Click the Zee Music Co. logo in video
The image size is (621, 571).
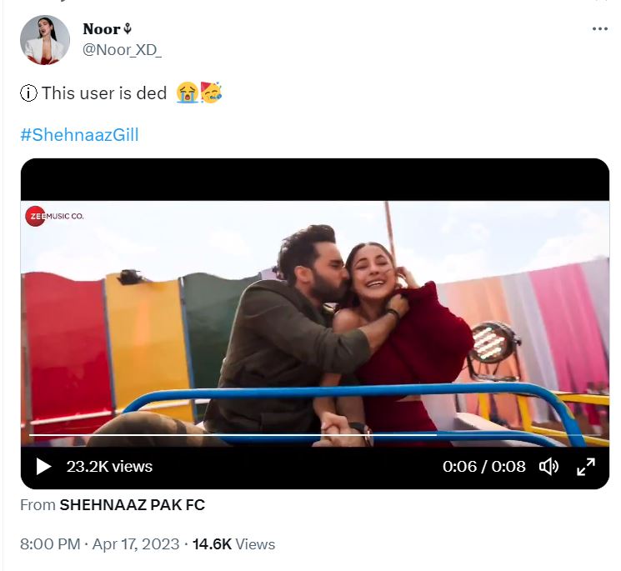(55, 217)
